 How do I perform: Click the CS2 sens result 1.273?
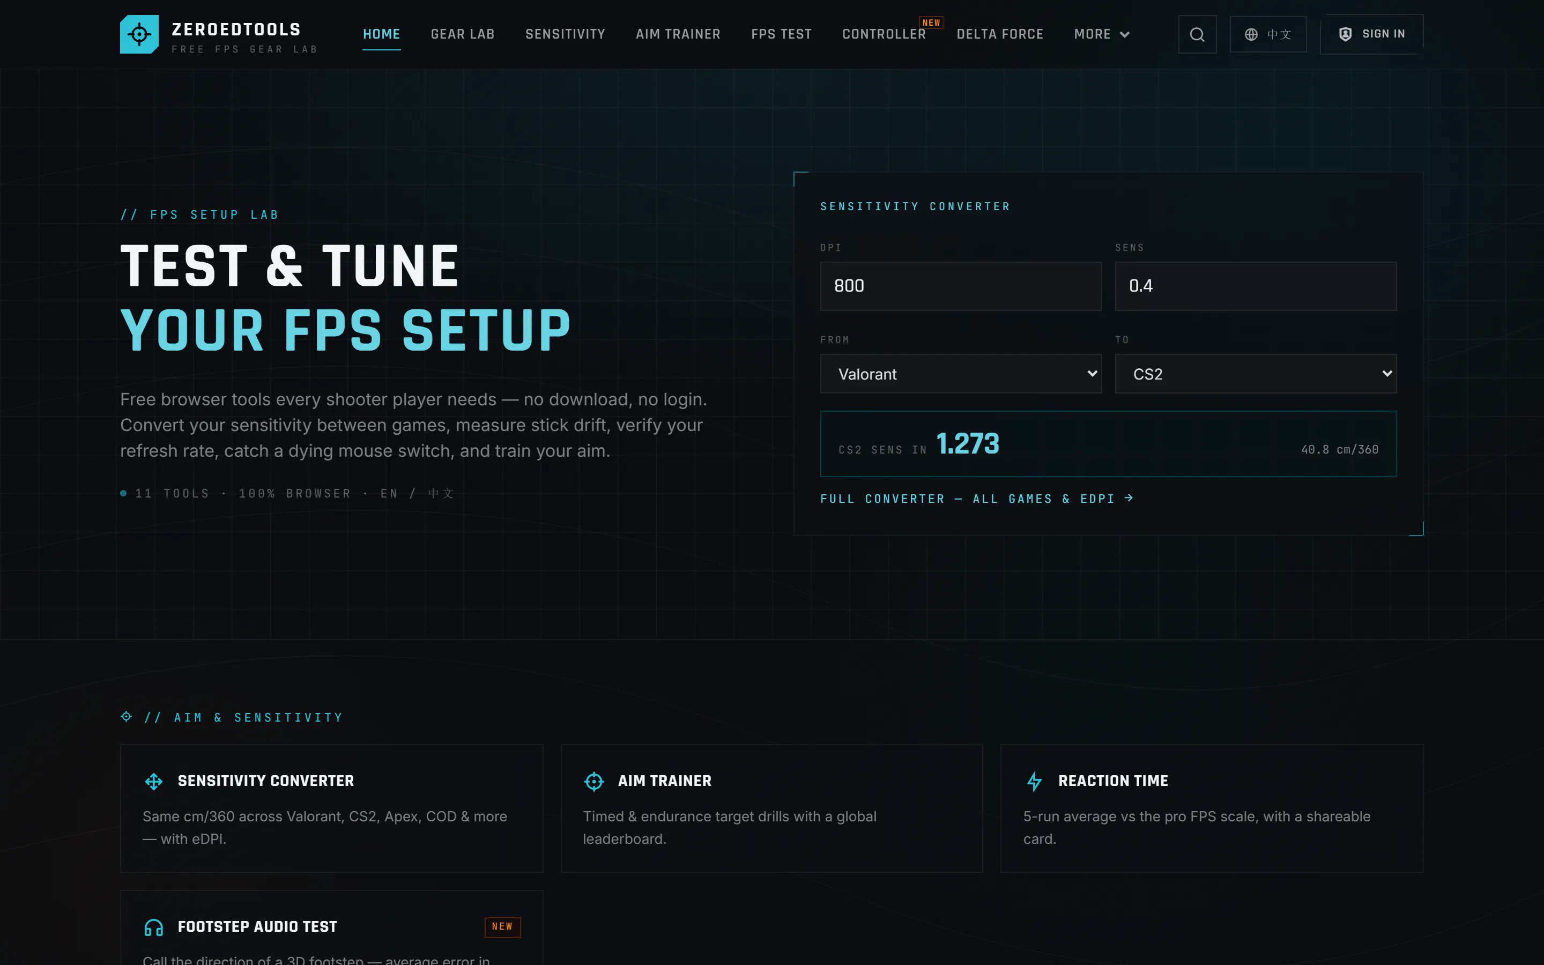coord(967,443)
